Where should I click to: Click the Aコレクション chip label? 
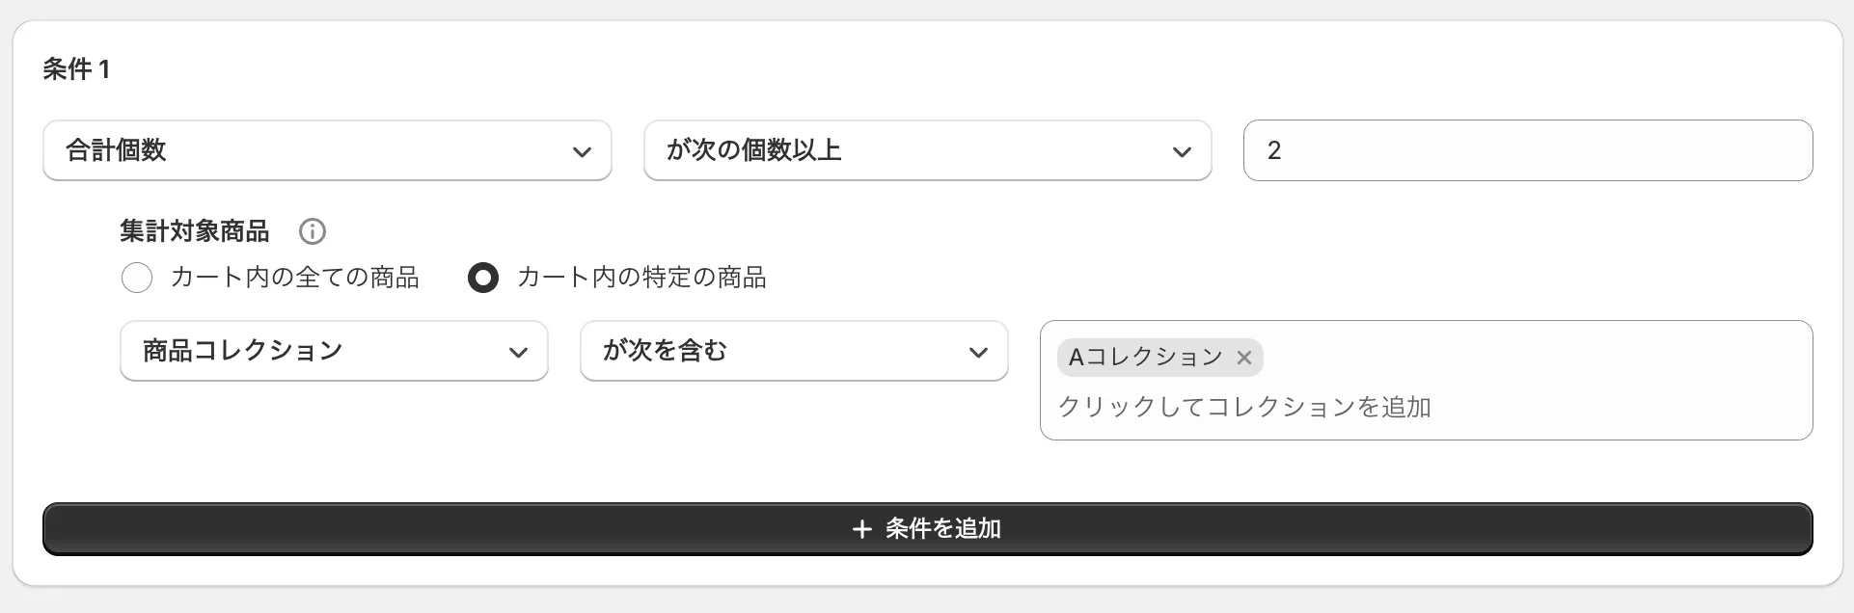[1143, 358]
